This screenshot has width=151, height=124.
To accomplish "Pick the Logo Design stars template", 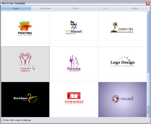I will coord(122,64).
